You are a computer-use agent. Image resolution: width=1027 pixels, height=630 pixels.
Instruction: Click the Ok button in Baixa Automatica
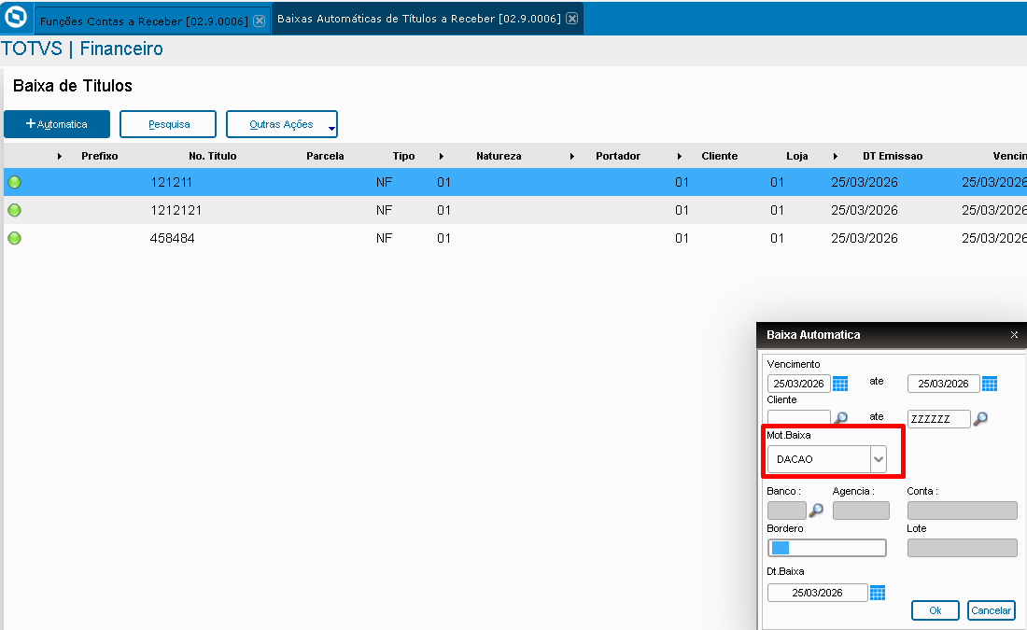pyautogui.click(x=936, y=610)
